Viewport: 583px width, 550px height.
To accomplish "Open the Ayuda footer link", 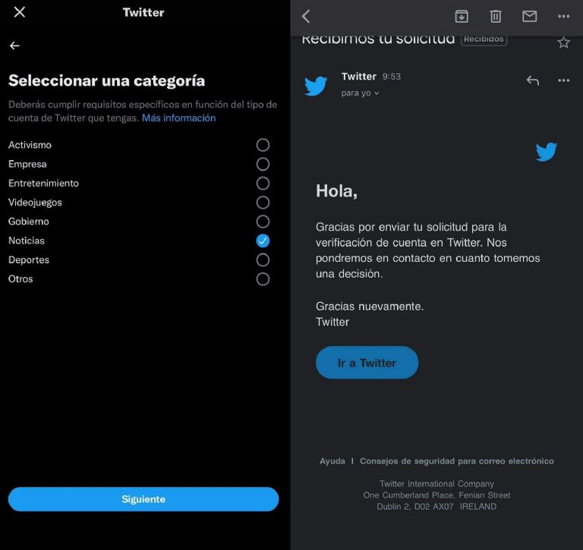I will click(332, 461).
